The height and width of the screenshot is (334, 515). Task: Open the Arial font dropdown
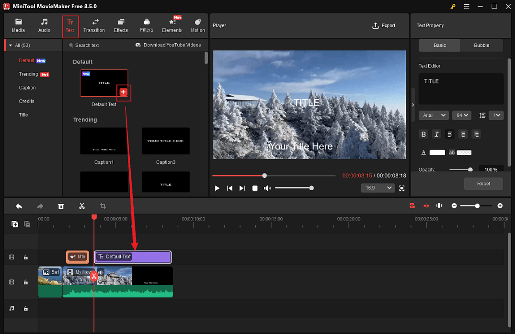click(x=433, y=115)
